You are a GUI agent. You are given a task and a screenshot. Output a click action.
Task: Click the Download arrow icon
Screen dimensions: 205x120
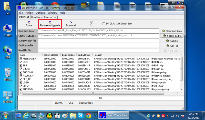click(71, 22)
